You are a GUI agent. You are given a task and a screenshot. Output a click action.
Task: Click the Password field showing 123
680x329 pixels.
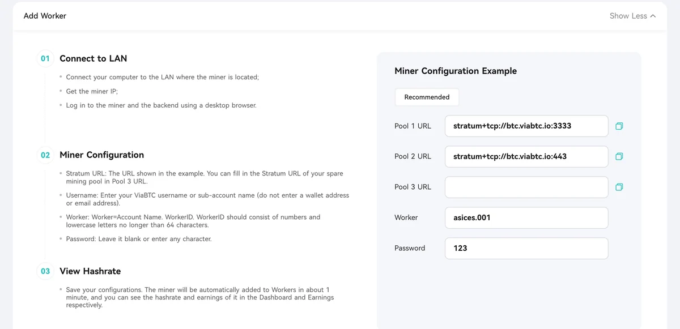526,248
